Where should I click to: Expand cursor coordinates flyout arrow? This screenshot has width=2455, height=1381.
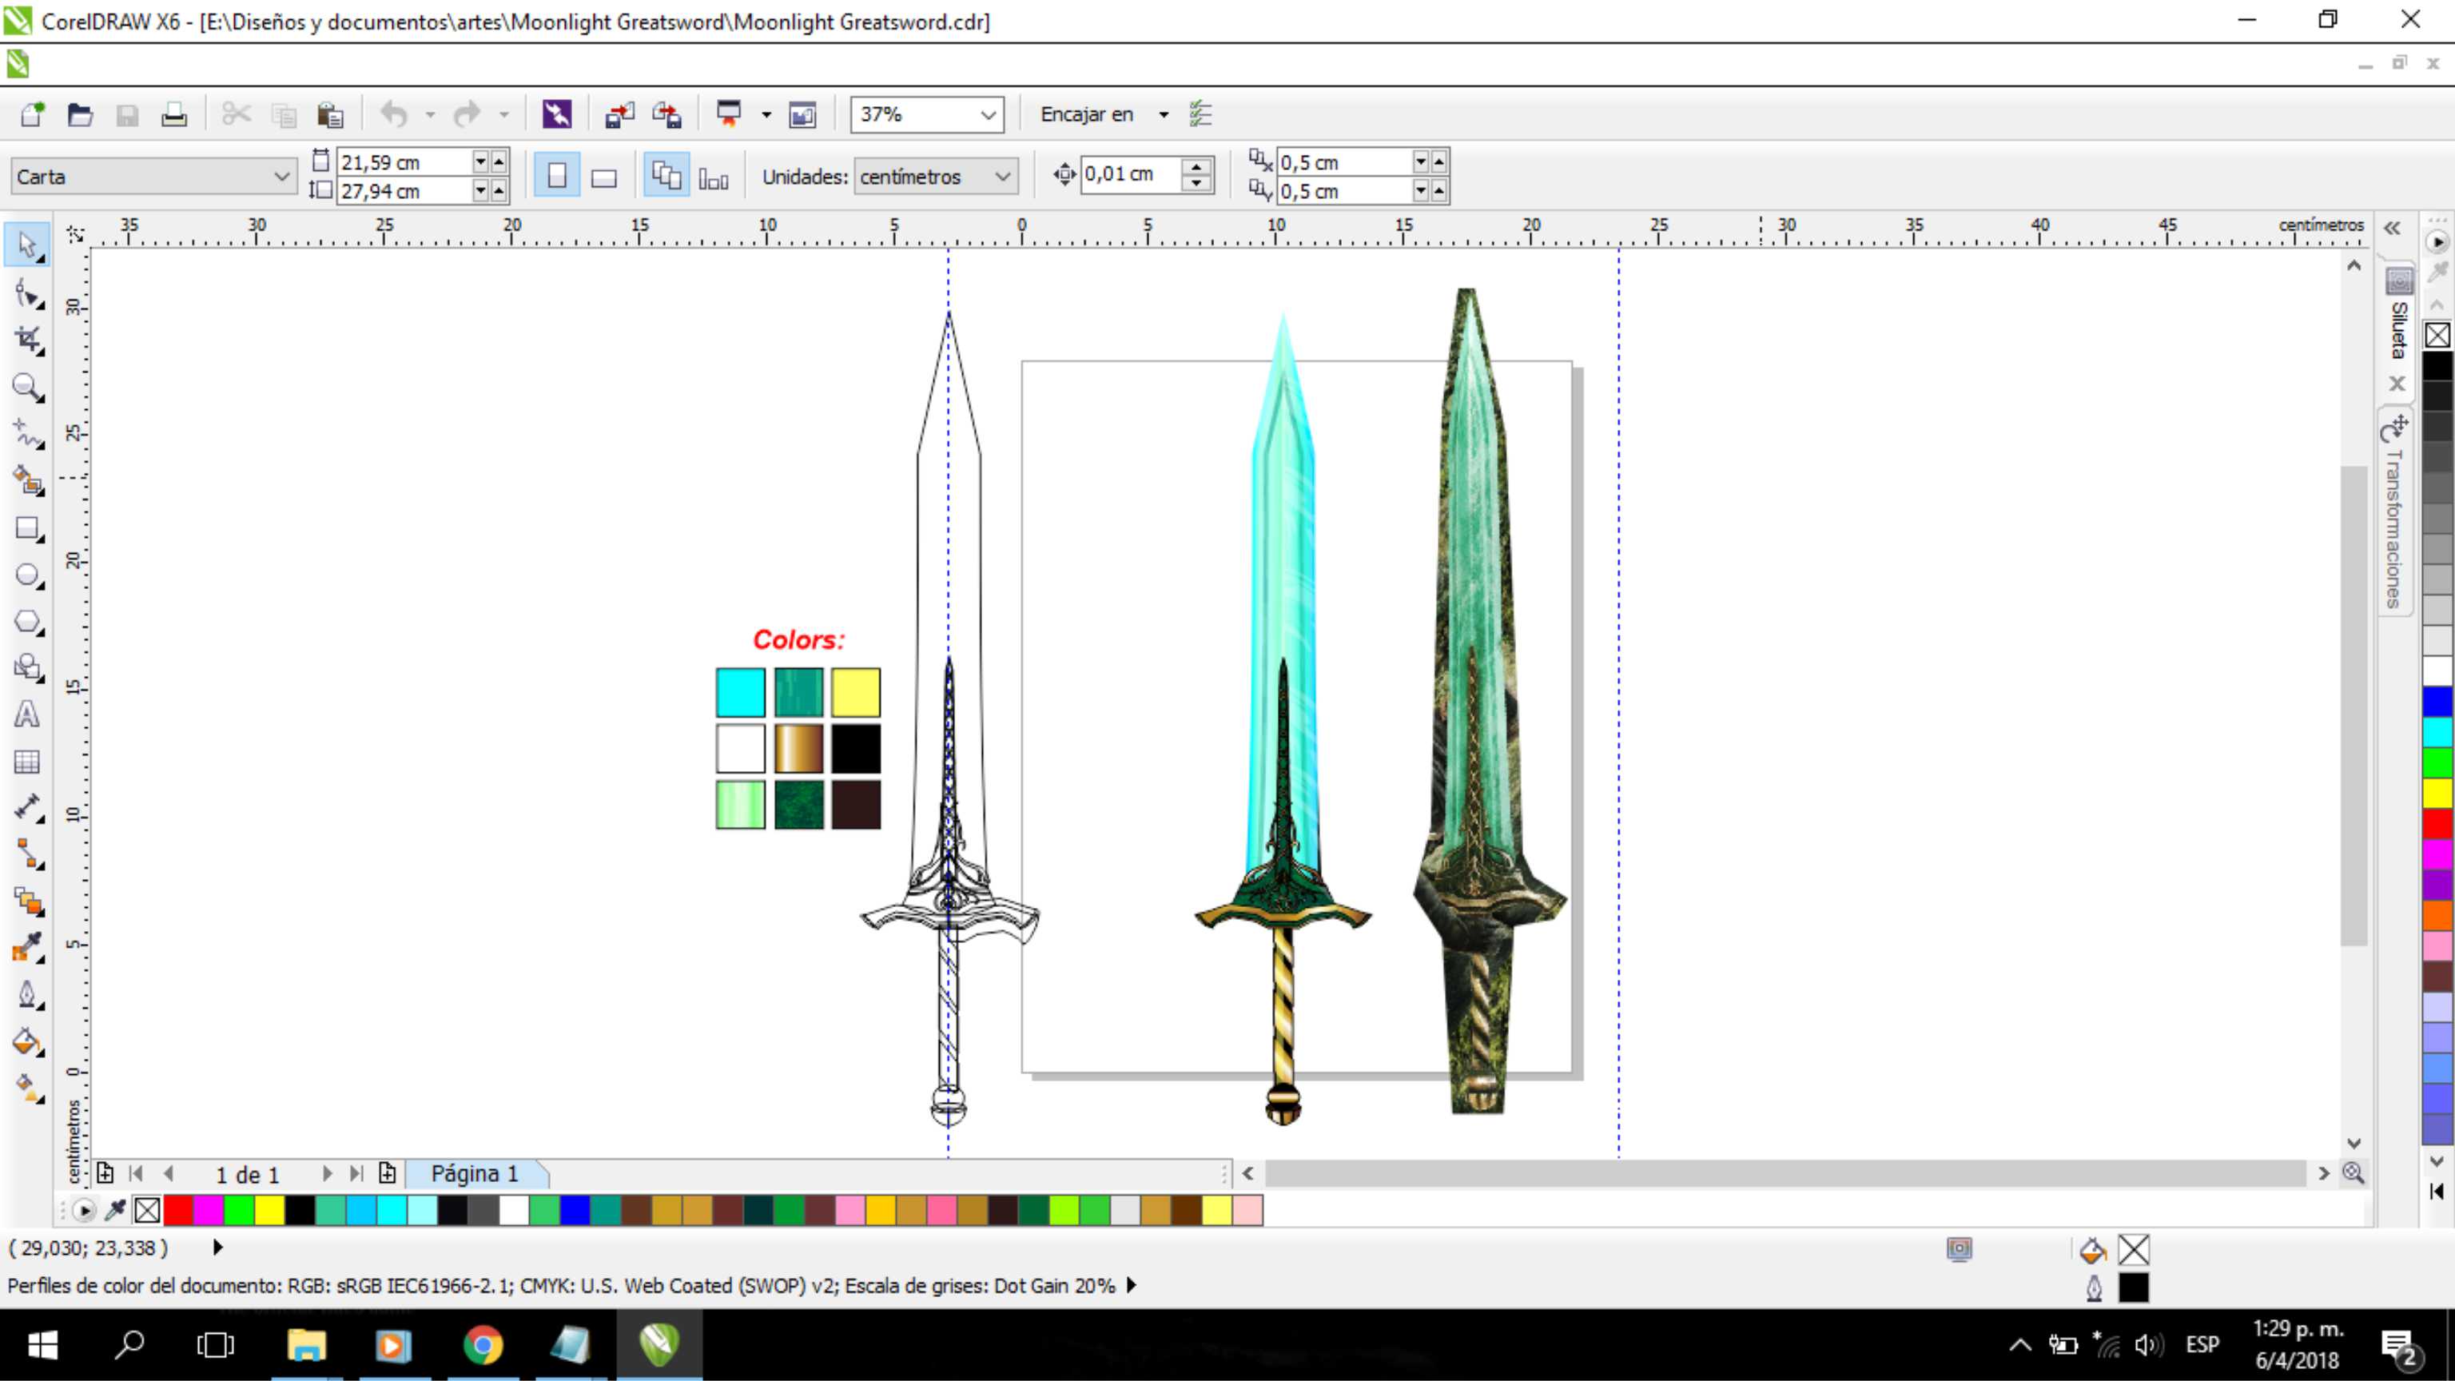(x=217, y=1247)
